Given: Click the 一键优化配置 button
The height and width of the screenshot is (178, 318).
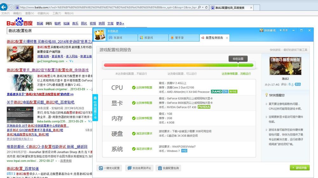Looking at the screenshot, I should click(x=109, y=168).
